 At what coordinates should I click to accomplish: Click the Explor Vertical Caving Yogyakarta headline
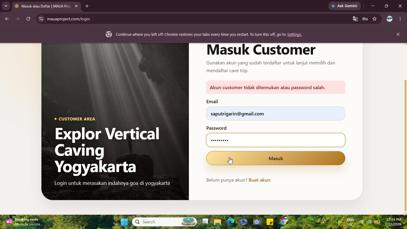pos(107,150)
